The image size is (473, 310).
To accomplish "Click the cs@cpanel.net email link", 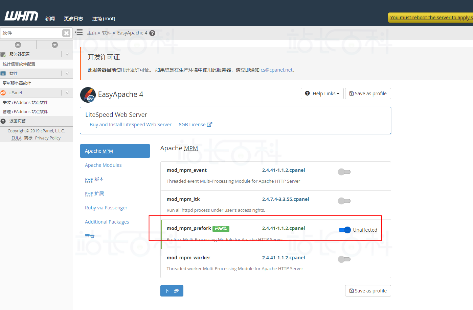I will (276, 70).
